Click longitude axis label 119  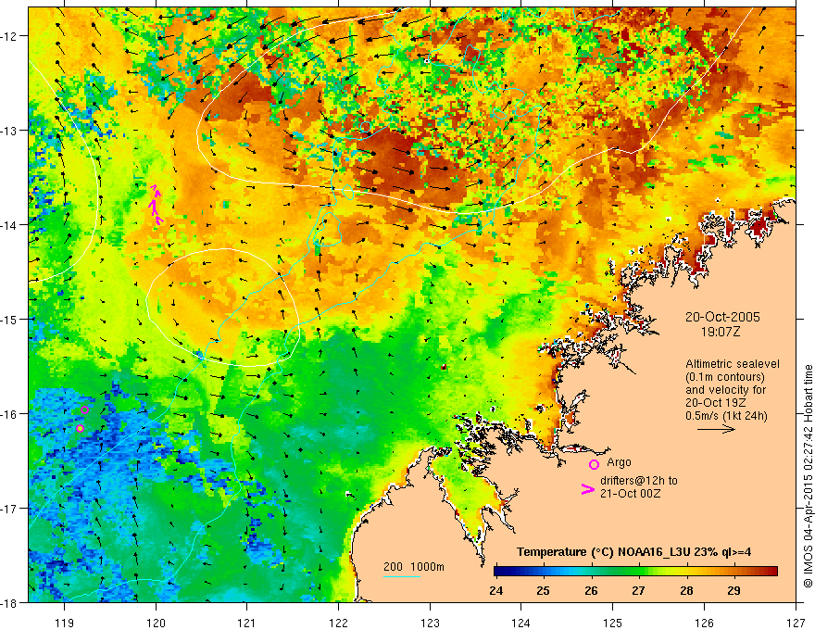[x=65, y=623]
